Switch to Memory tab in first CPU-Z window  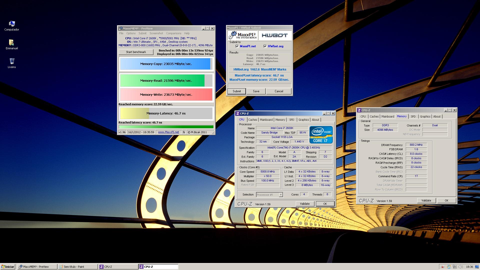tap(280, 120)
